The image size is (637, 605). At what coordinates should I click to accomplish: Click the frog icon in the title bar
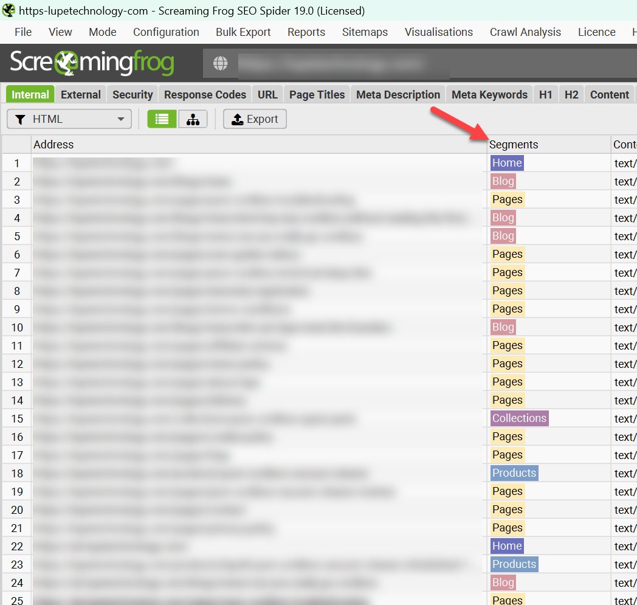(9, 10)
